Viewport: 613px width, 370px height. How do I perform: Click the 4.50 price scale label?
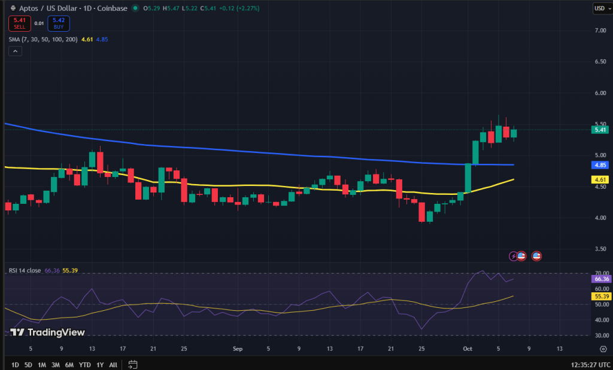(x=600, y=186)
